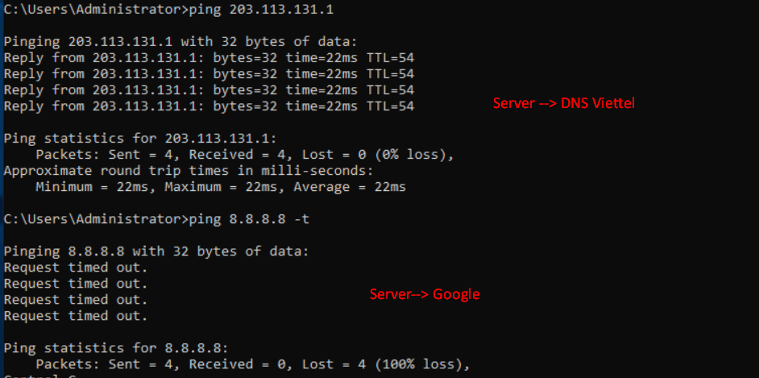The image size is (759, 378).
Task: Click 'Ping statistics for 8.8.8.8' line
Action: click(116, 348)
